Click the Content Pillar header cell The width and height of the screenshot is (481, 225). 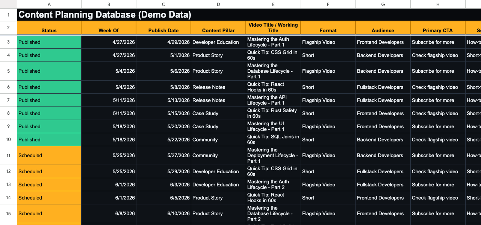pyautogui.click(x=218, y=28)
